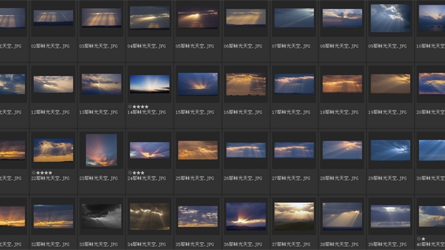Click the no-rating circle icon on 22耶稣光天空.JPG

[34, 173]
